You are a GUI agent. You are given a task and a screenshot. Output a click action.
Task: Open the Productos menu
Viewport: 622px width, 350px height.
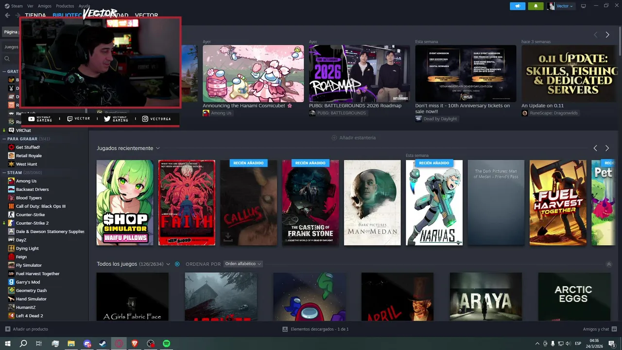pyautogui.click(x=65, y=6)
